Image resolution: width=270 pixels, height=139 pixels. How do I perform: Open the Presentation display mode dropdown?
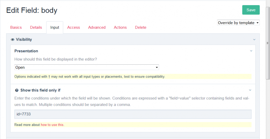click(x=86, y=67)
